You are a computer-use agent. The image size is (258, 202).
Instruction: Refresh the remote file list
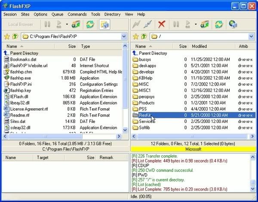[x=219, y=24]
